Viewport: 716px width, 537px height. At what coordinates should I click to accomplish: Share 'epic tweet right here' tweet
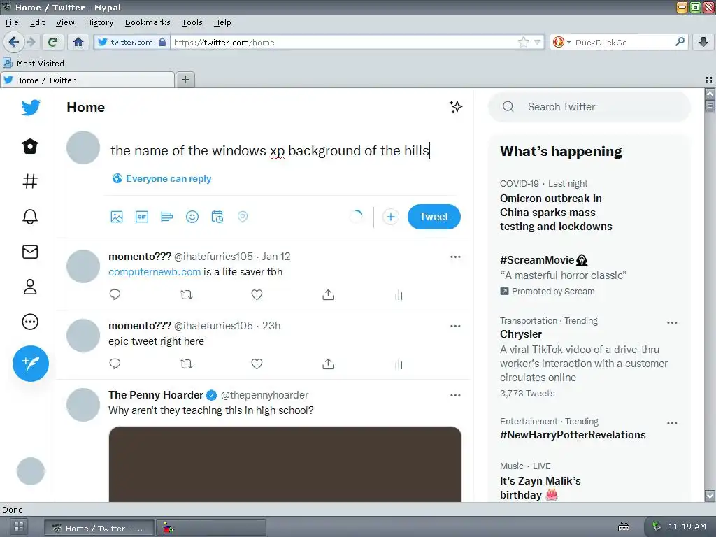click(329, 364)
